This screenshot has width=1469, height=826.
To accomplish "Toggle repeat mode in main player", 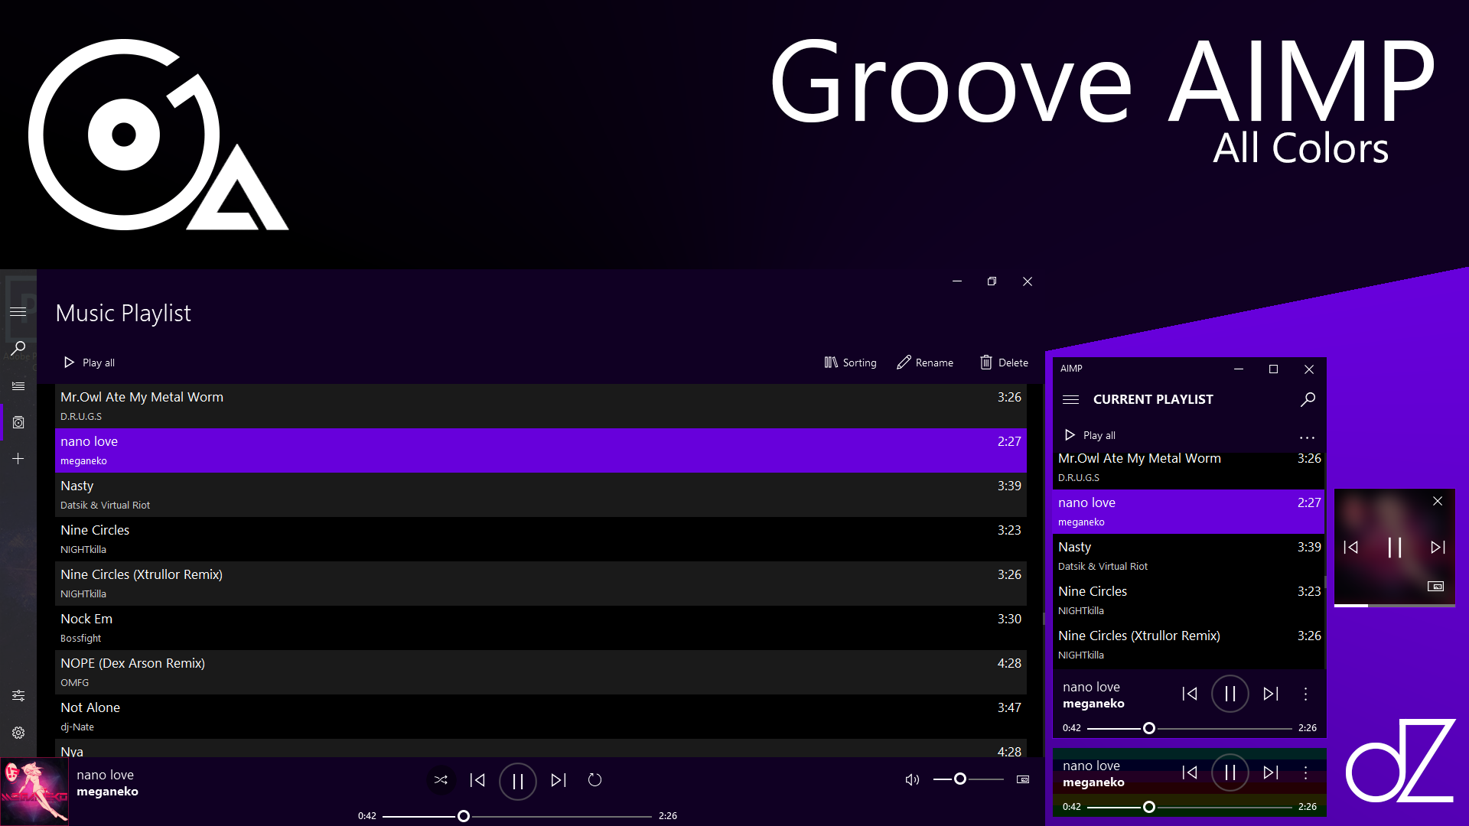I will click(594, 780).
